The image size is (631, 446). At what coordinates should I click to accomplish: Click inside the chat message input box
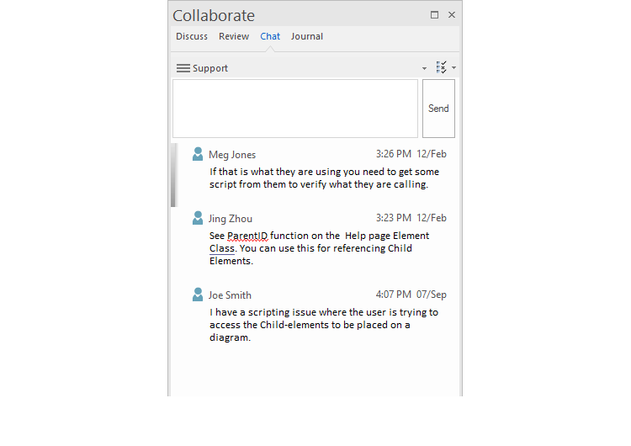click(294, 109)
